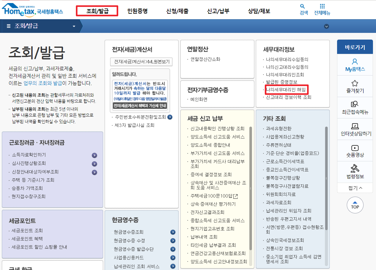The width and height of the screenshot is (376, 270).
Task: Select the 숏폼영상 video icon
Action: 355,151
